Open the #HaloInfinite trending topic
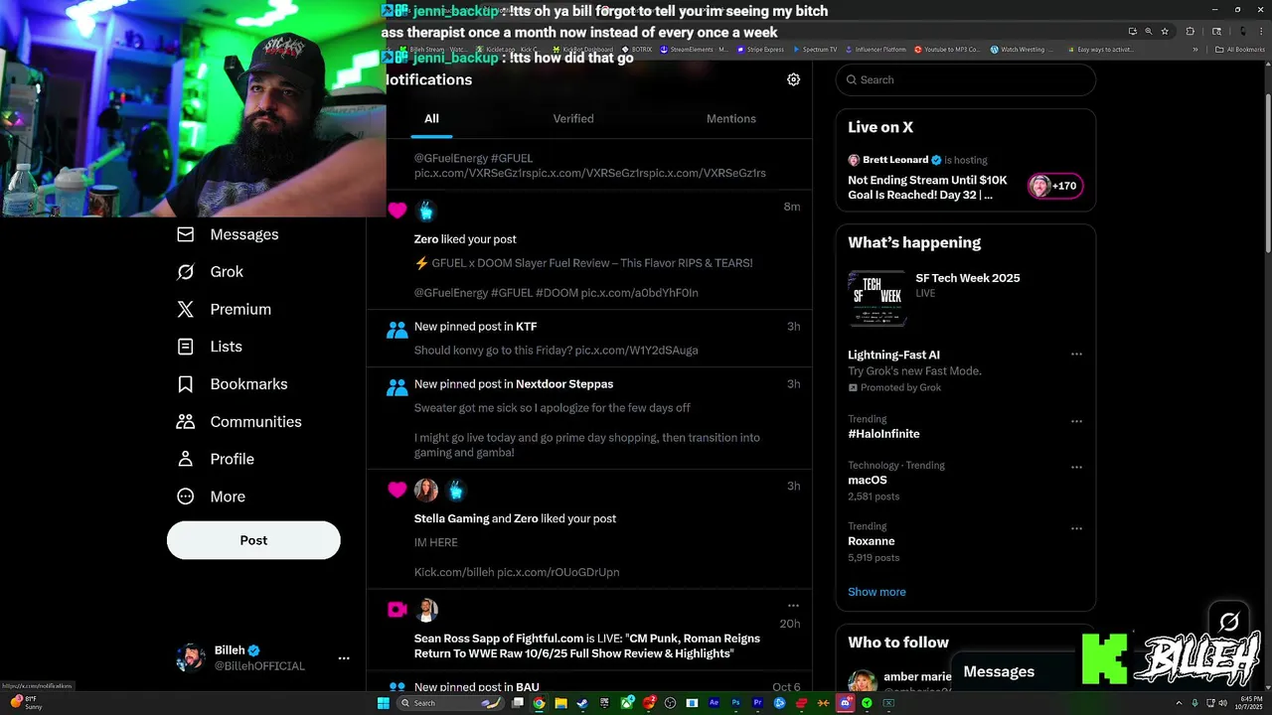 [x=883, y=434]
